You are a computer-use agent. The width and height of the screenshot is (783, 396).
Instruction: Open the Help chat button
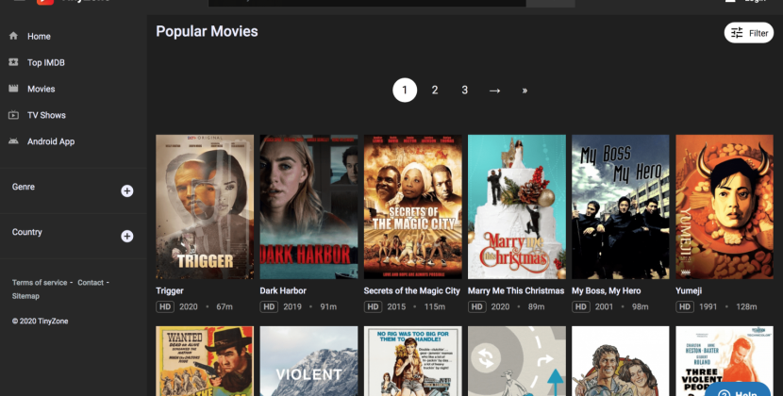click(x=738, y=391)
